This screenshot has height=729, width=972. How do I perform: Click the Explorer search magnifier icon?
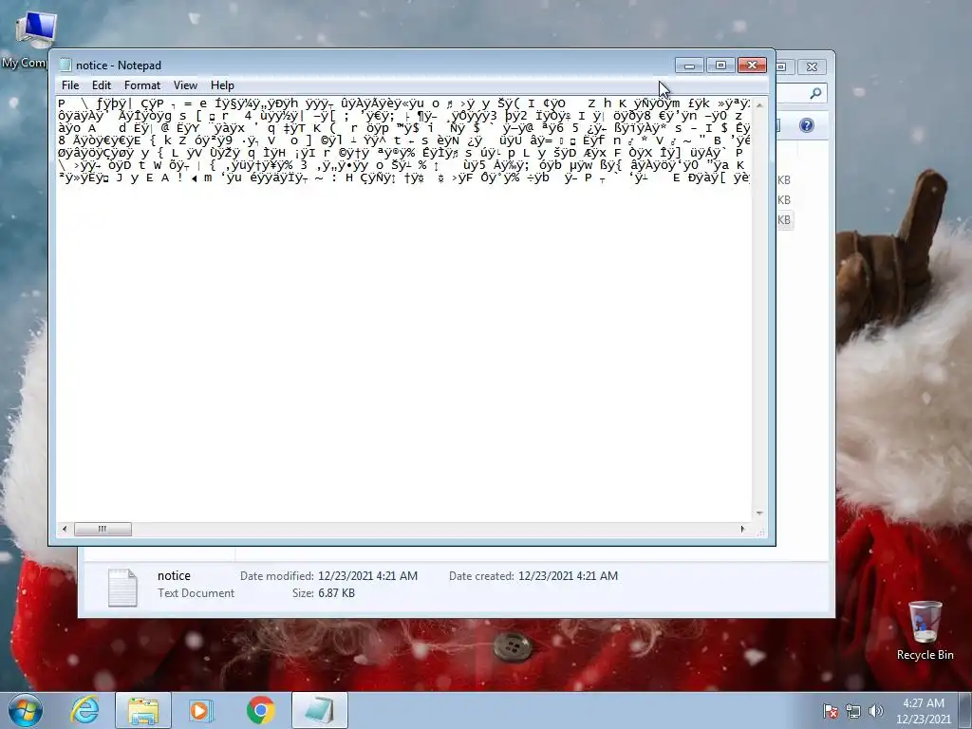pyautogui.click(x=815, y=93)
